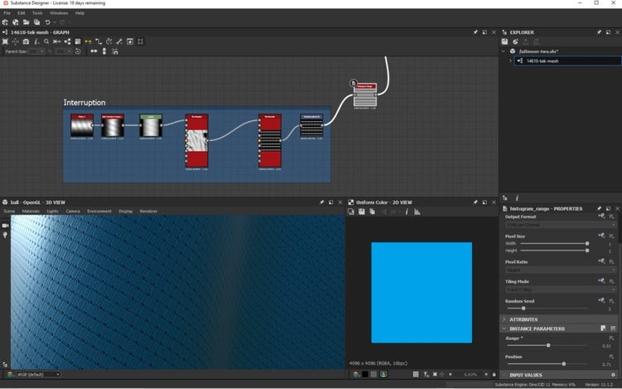This screenshot has height=389, width=622.
Task: Toggle the histogram icon in 2D view toolbar
Action: [417, 212]
